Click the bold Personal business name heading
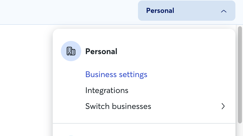The width and height of the screenshot is (243, 136). pyautogui.click(x=101, y=51)
